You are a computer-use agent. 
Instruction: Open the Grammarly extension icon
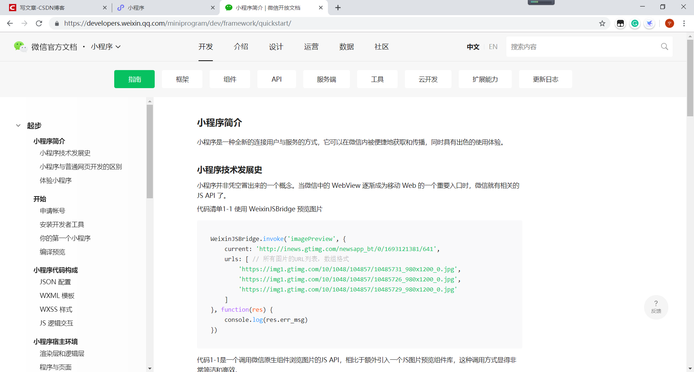click(x=635, y=23)
